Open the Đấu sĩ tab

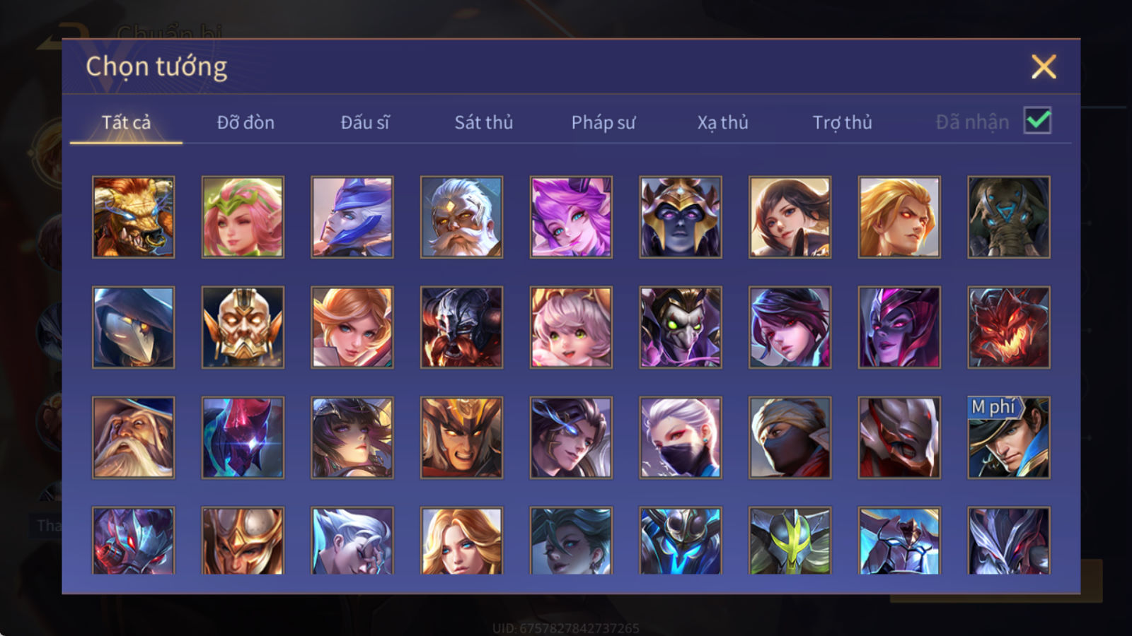(365, 122)
